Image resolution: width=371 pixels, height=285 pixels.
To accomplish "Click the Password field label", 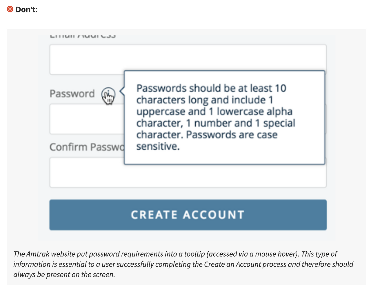I will 72,94.
